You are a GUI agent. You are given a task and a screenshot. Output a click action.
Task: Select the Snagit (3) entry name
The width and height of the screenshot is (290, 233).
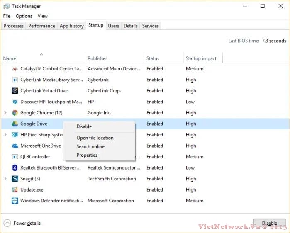click(30, 179)
